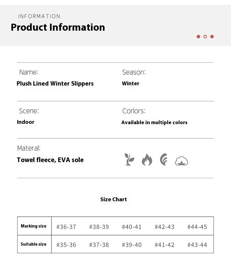Click the Plush Lined Winter Slippers name

[x=55, y=84]
